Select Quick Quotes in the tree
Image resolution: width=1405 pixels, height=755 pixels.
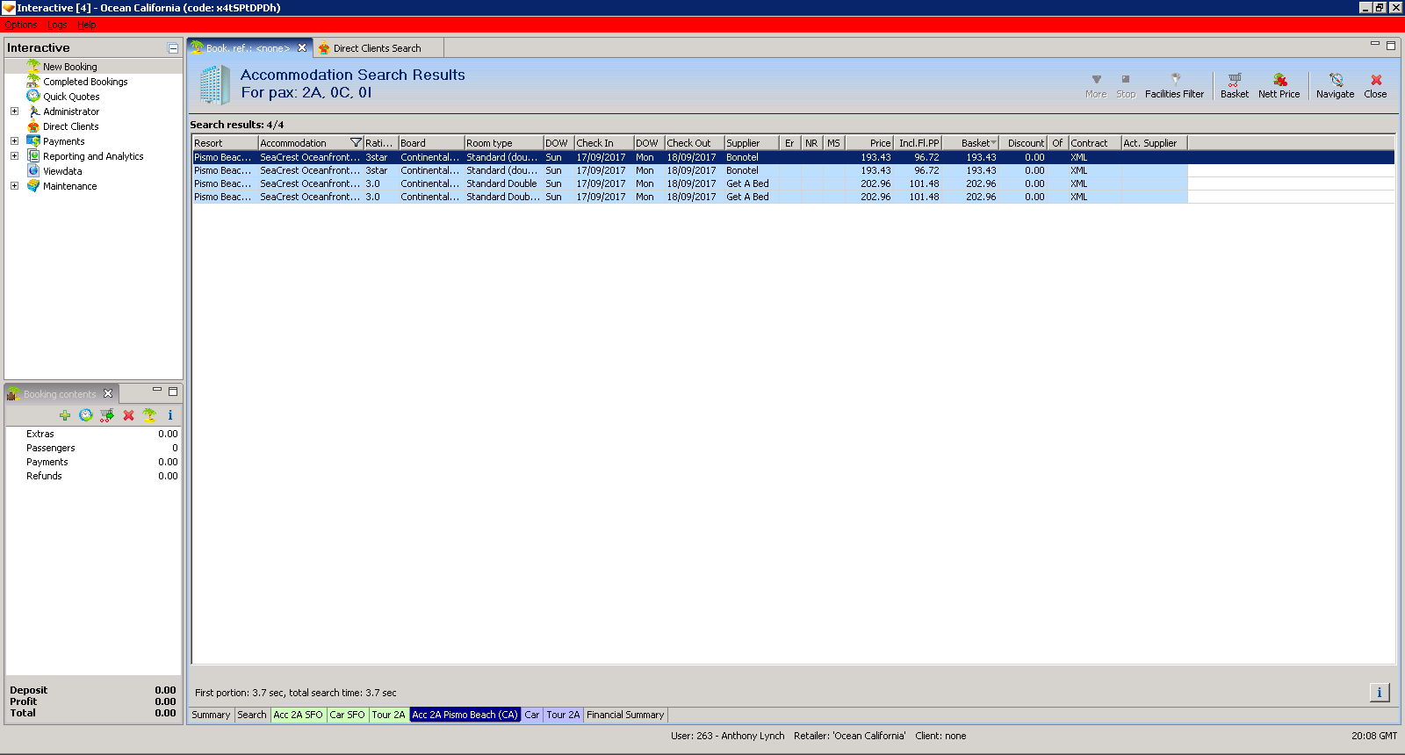tap(71, 97)
